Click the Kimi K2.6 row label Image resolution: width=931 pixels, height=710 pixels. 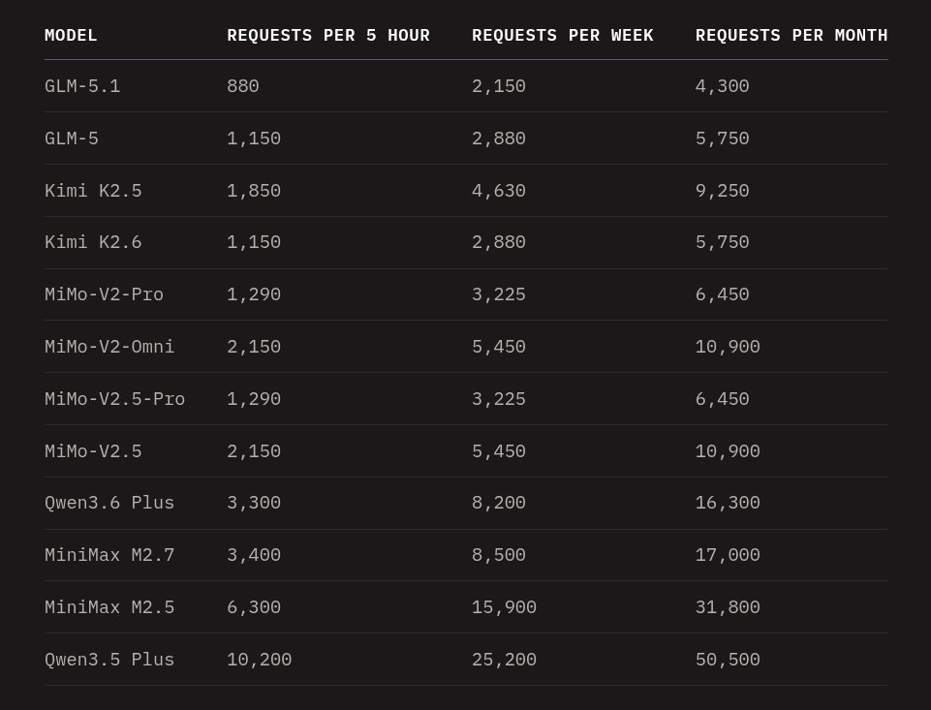pyautogui.click(x=93, y=242)
